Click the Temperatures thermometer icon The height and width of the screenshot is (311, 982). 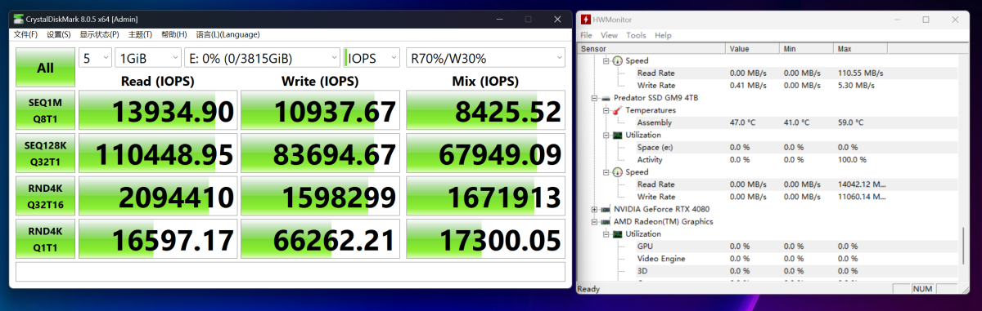click(x=617, y=110)
